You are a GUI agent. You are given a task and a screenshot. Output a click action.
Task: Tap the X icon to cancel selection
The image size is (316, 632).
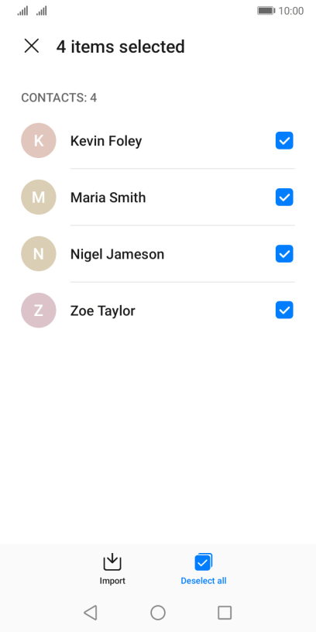click(x=32, y=46)
